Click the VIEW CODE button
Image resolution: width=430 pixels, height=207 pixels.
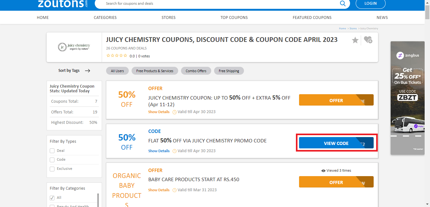[x=336, y=143]
